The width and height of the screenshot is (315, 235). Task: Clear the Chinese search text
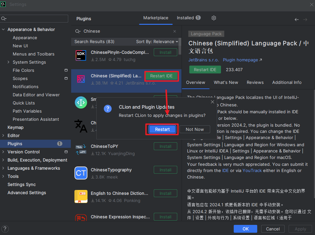point(175,31)
